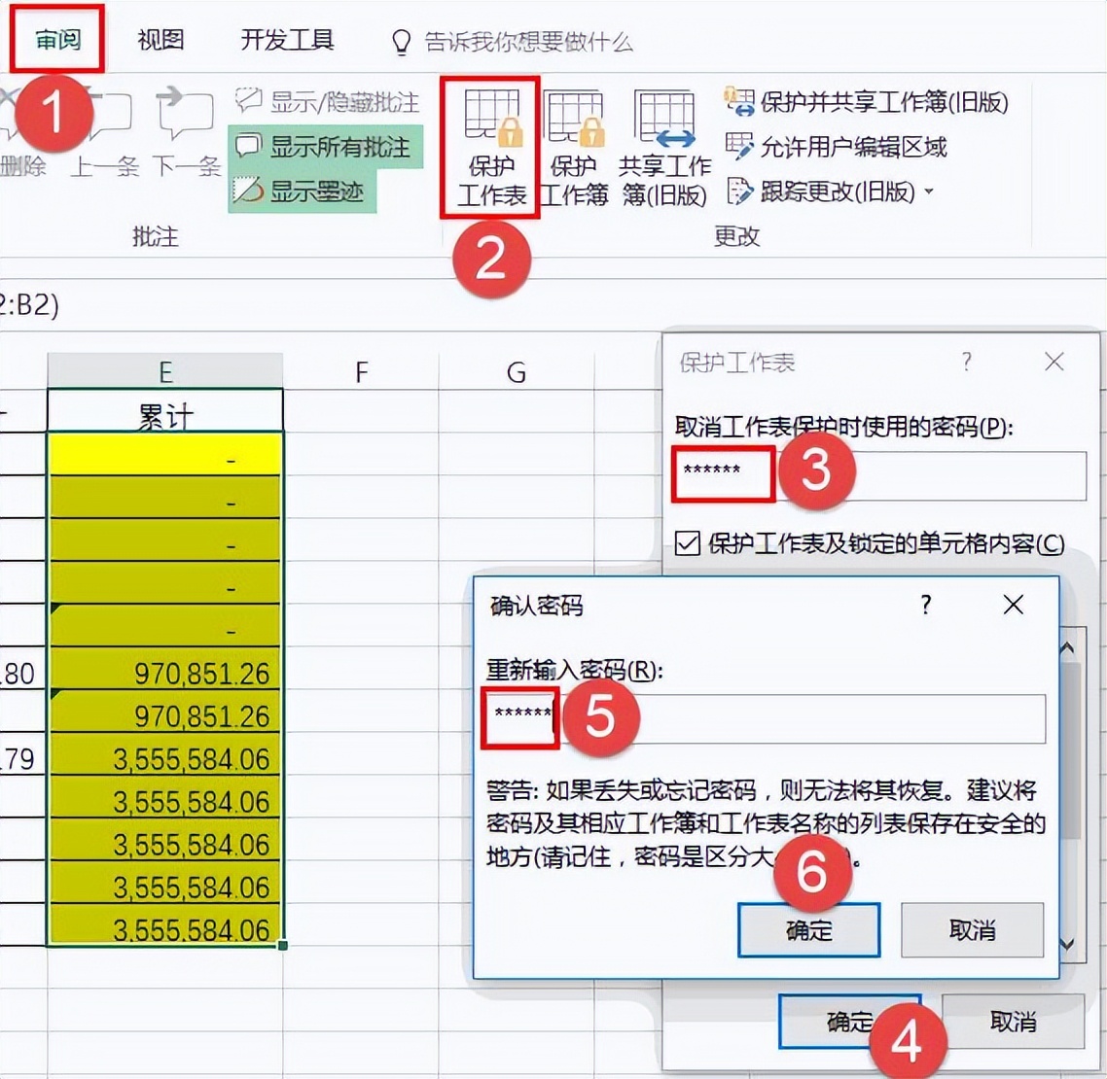The width and height of the screenshot is (1107, 1079).
Task: Select the 共享工作簿(旧版) icon
Action: [664, 146]
